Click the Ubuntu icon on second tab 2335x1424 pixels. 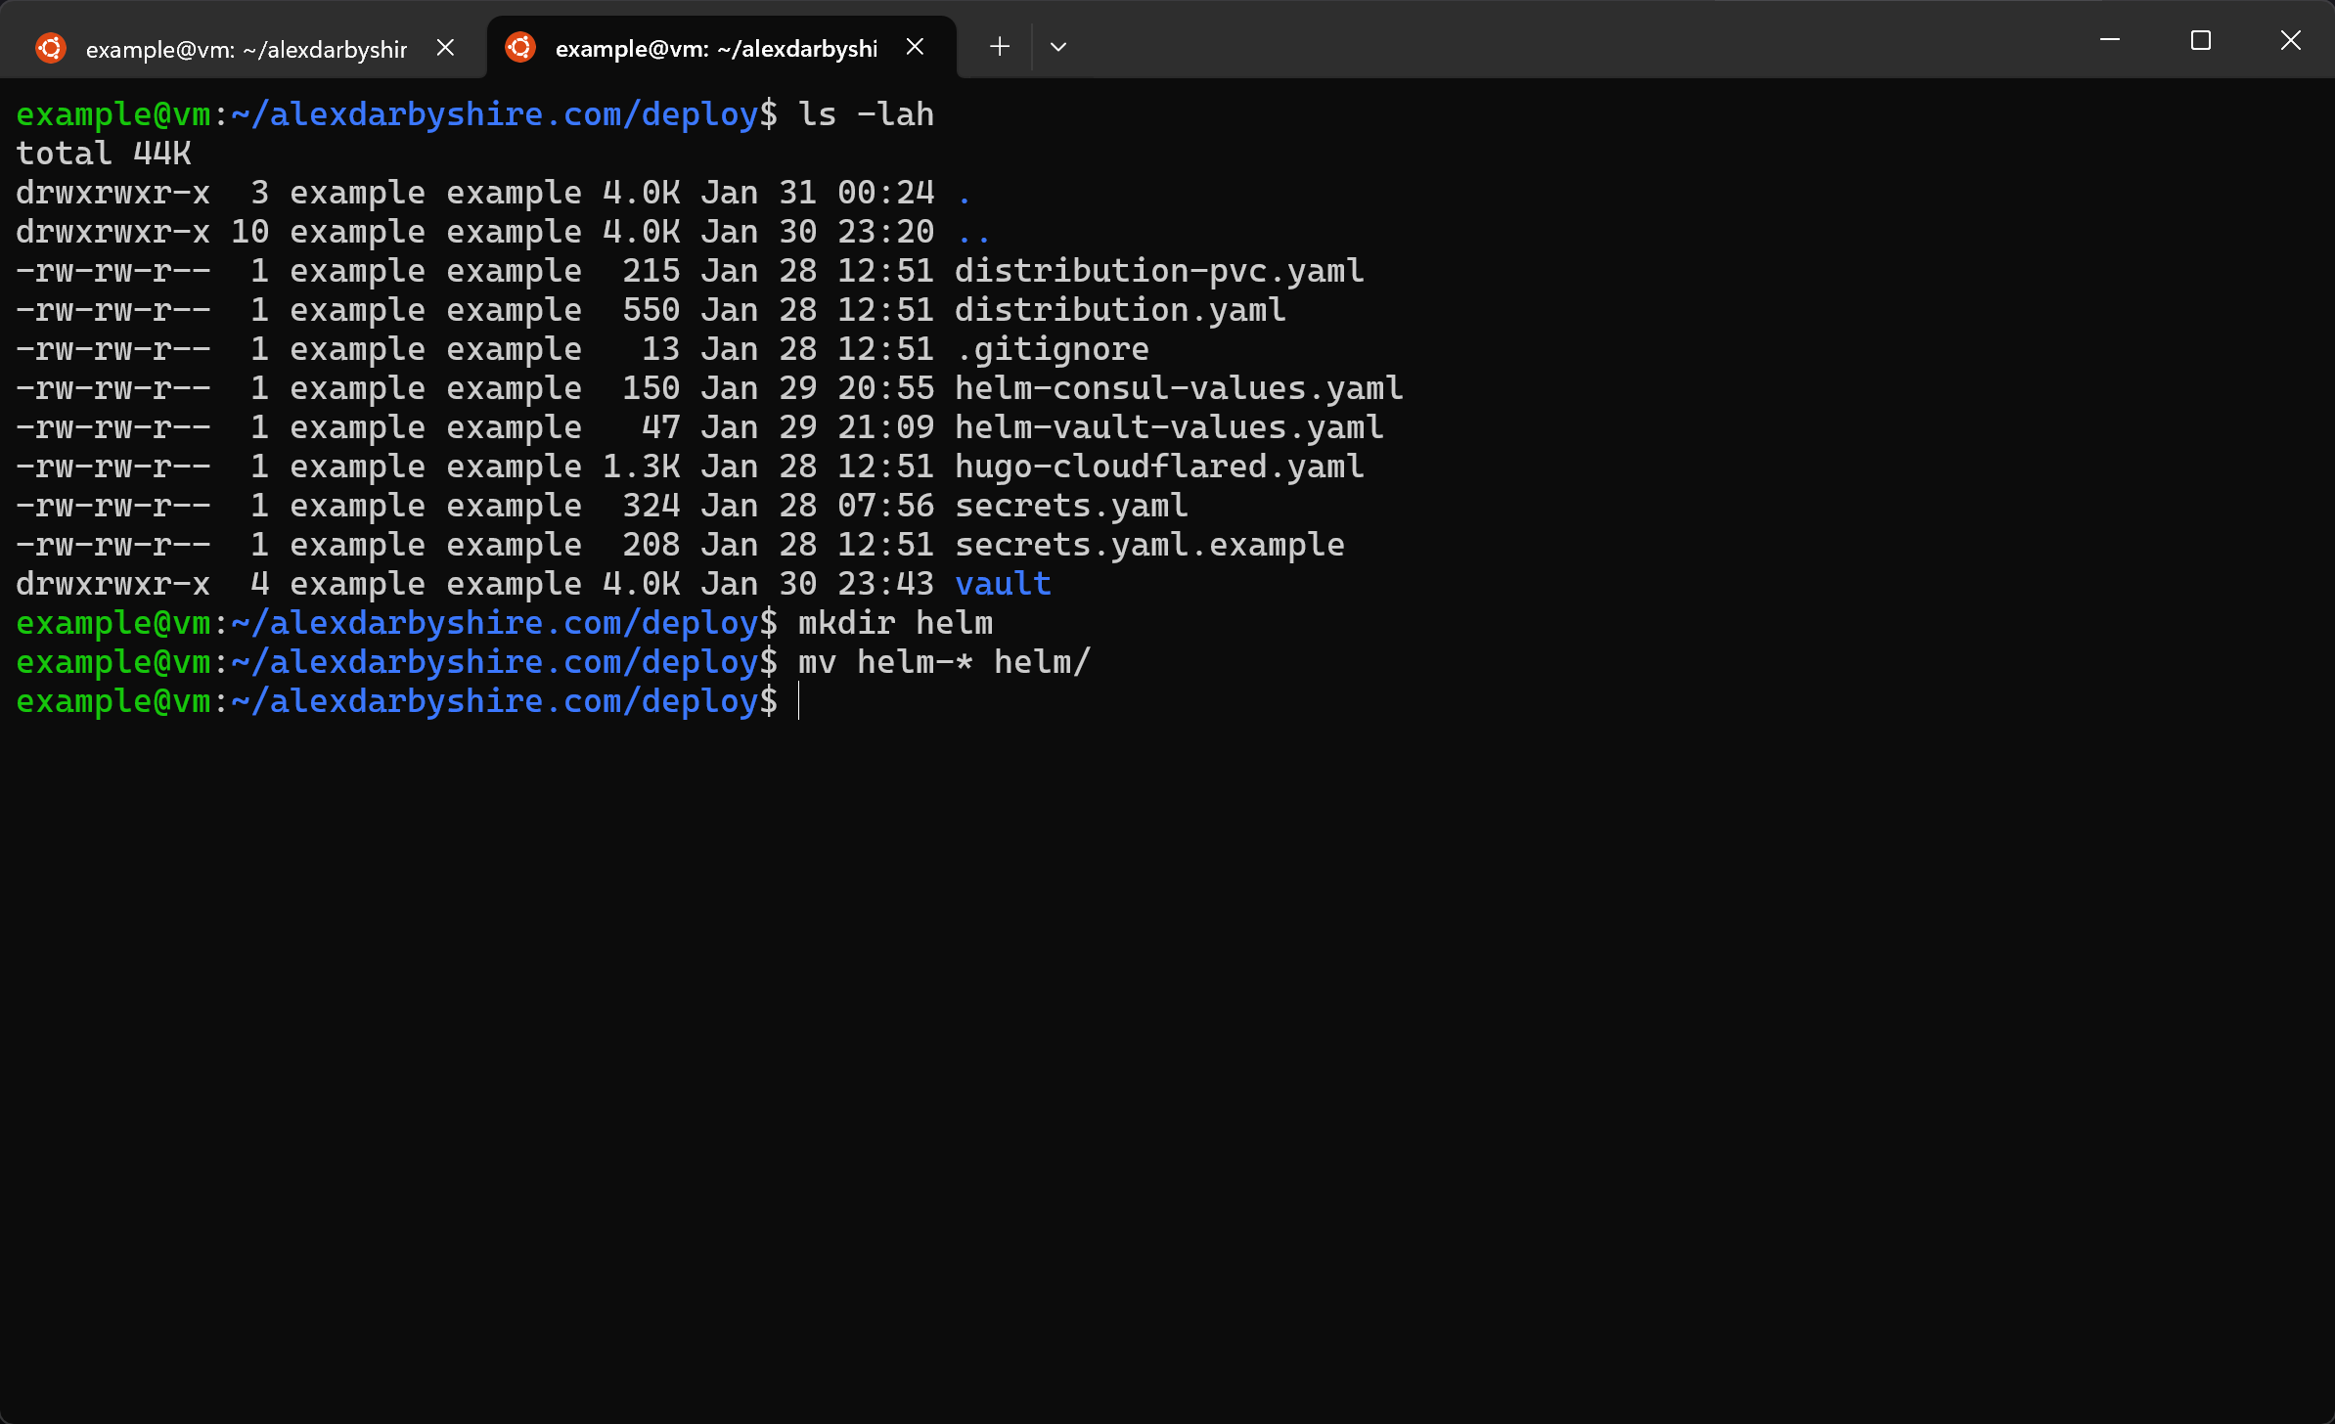520,47
